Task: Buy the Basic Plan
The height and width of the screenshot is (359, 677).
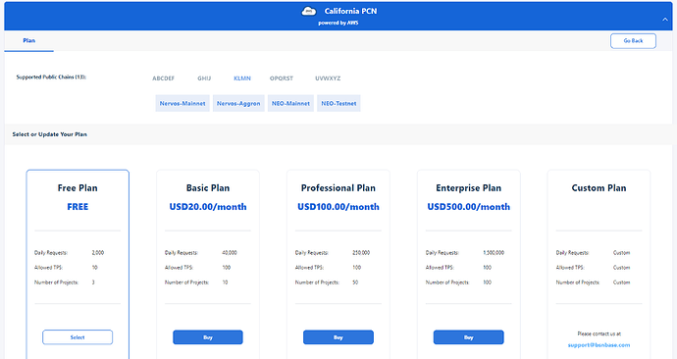Action: click(x=208, y=337)
